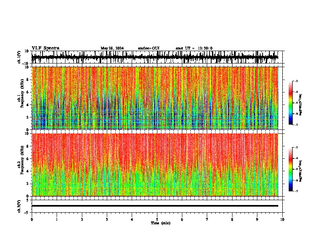Click the time axis tick label "5"
The image size is (318, 246).
pos(157,219)
